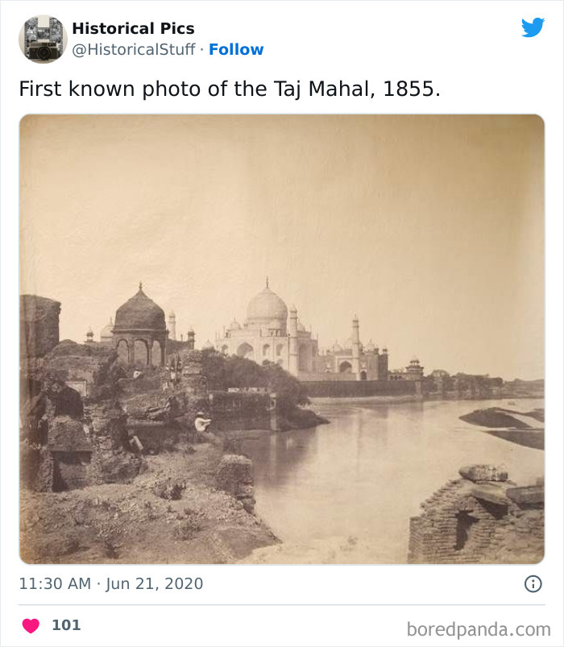564x647 pixels.
Task: Open the @HistoricalStuff handle
Action: click(x=136, y=49)
